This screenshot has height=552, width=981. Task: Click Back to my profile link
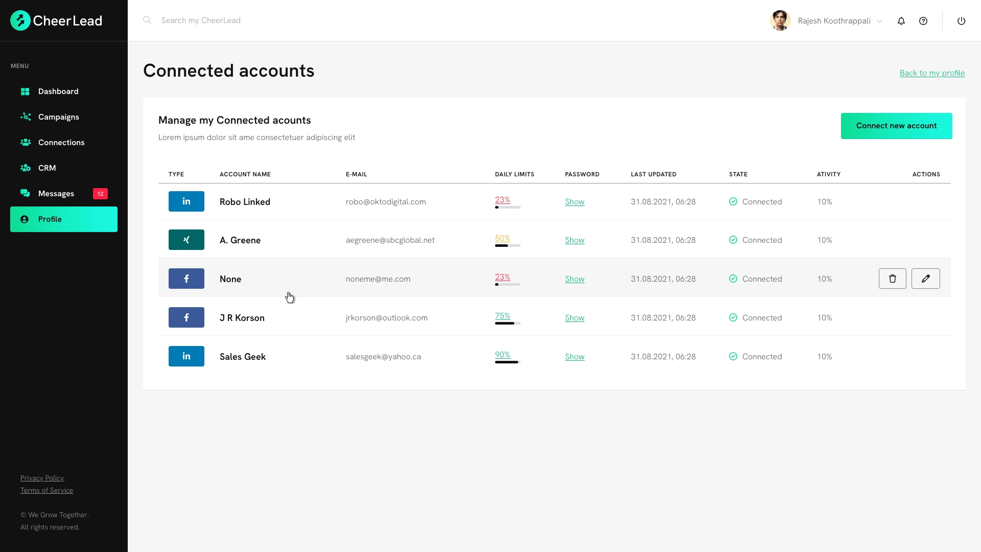pyautogui.click(x=932, y=73)
